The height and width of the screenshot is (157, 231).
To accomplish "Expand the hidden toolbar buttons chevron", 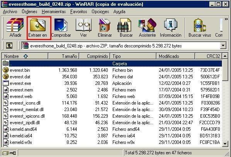I will click(x=226, y=19).
